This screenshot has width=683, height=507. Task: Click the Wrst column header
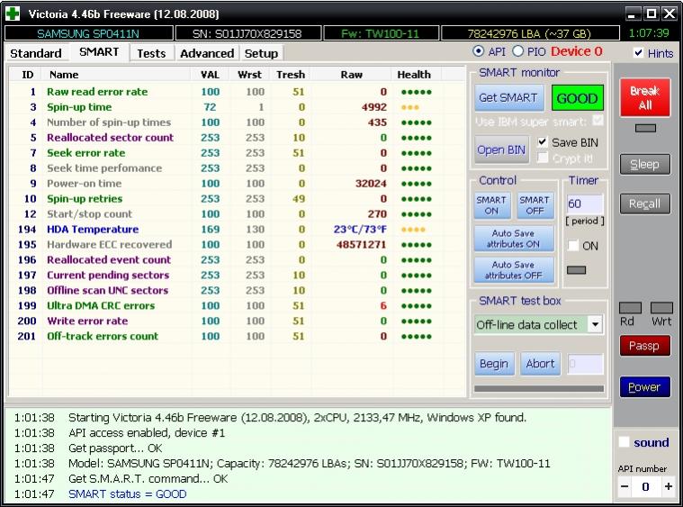point(249,75)
